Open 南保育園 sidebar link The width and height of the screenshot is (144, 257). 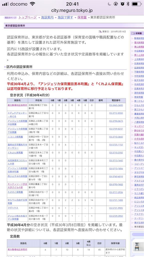138,97
